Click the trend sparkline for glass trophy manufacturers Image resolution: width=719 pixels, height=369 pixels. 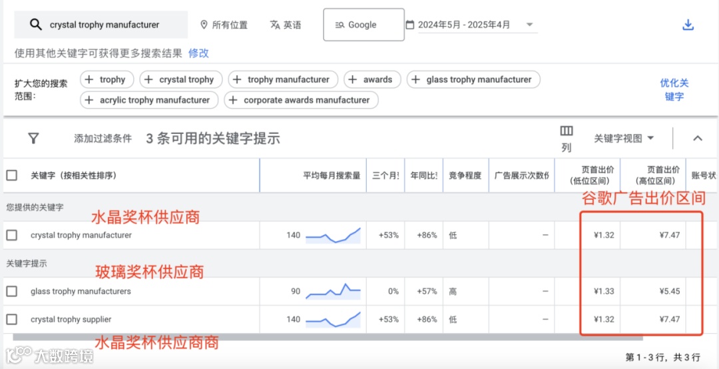coord(334,291)
